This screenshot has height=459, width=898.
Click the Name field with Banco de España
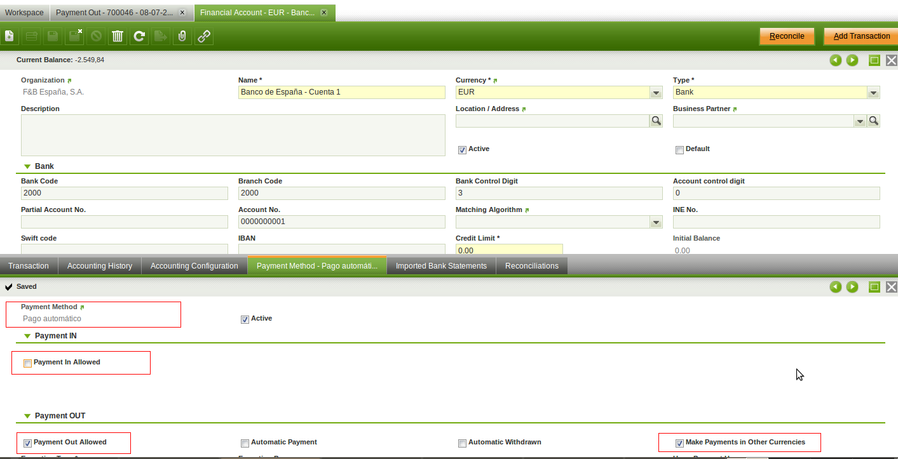(x=342, y=92)
